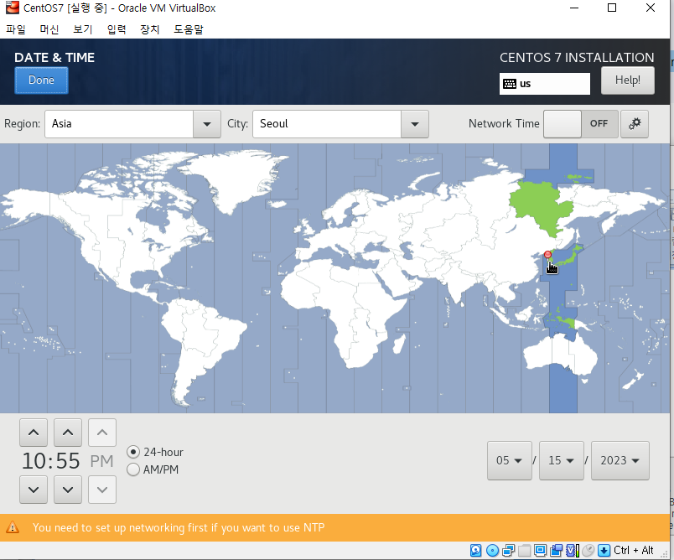Increase the minutes value
Viewport: 674px width, 560px height.
click(68, 433)
